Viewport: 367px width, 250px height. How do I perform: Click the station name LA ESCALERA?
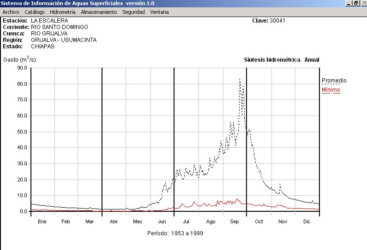click(49, 21)
